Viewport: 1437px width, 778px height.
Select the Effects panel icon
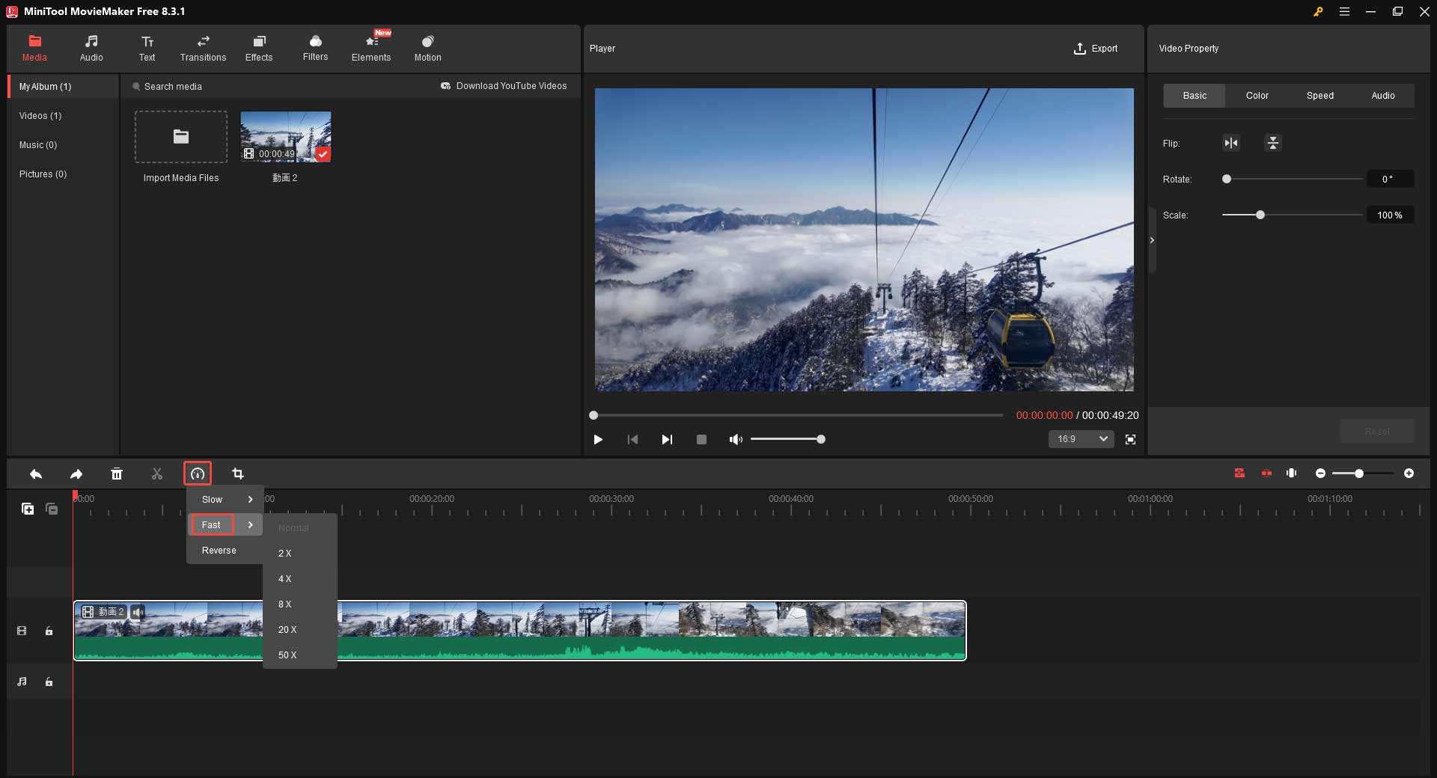click(x=259, y=48)
